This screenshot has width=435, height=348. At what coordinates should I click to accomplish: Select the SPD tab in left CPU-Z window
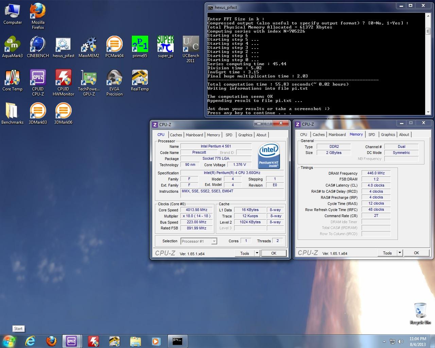(229, 135)
